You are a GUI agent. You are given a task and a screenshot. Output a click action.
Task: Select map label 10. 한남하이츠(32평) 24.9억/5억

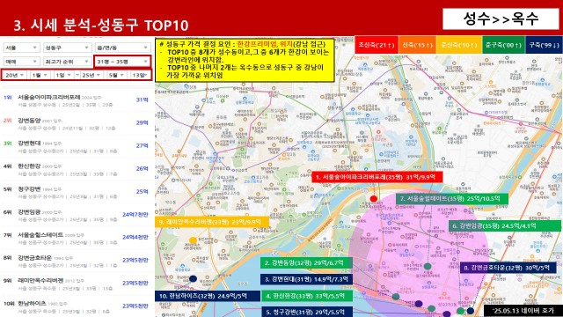click(x=208, y=296)
